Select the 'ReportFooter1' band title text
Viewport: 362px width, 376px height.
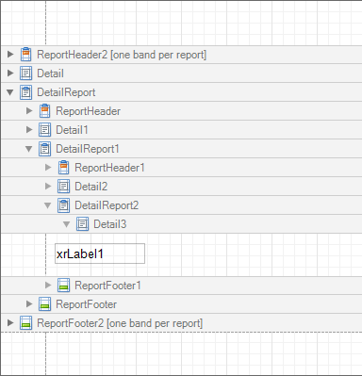pos(107,286)
